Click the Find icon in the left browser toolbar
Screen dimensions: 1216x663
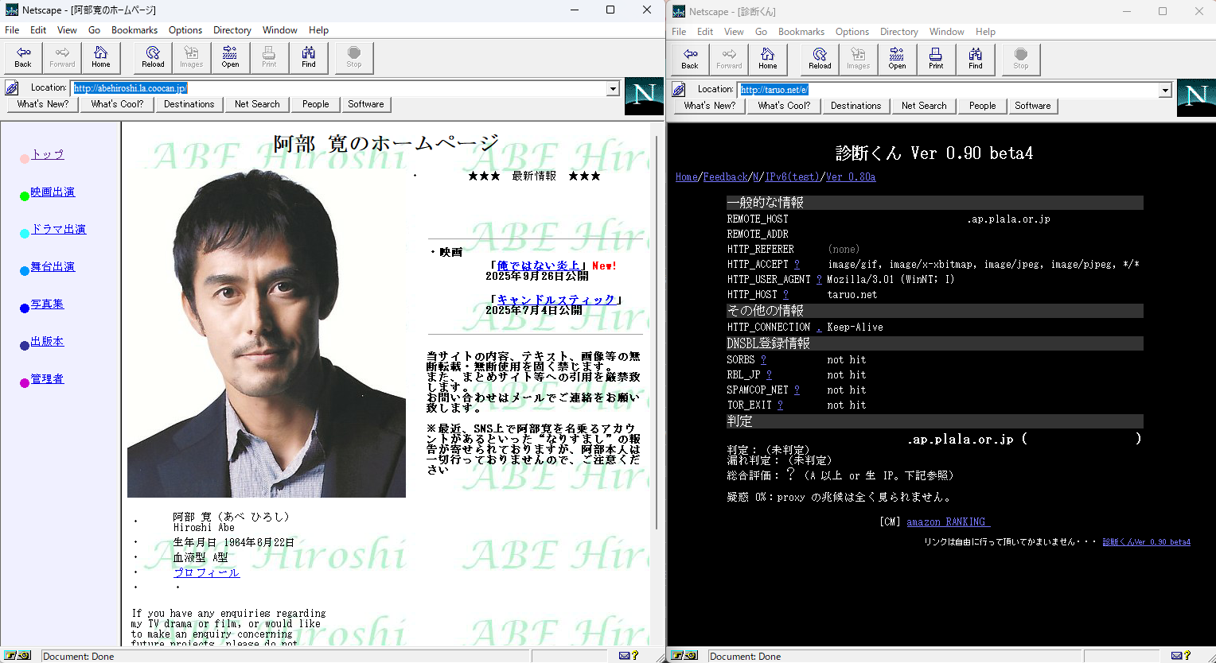309,56
